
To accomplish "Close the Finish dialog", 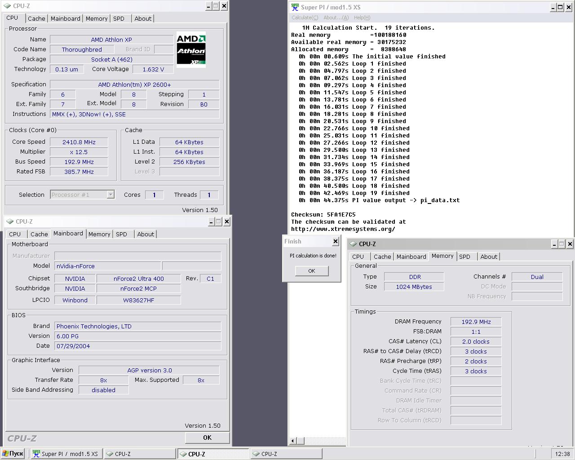I will coord(335,241).
